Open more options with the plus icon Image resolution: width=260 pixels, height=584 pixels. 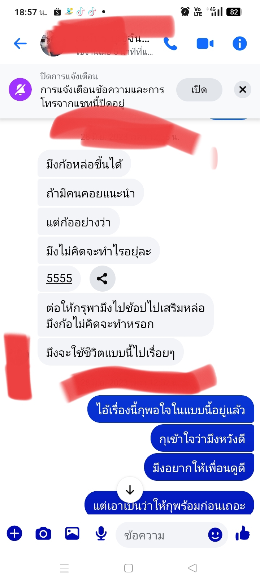coord(14,534)
